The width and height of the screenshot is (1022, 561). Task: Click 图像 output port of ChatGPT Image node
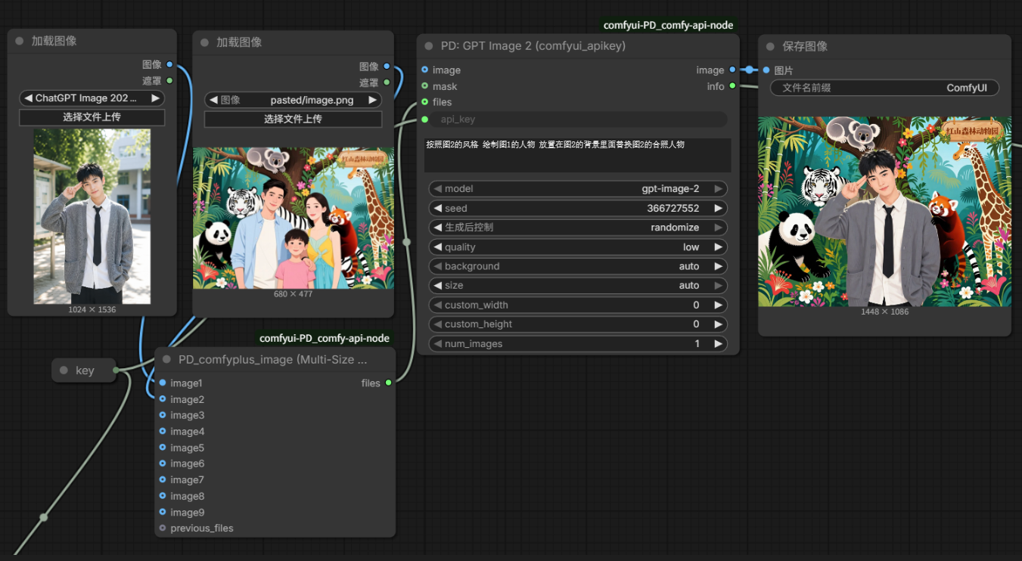169,64
